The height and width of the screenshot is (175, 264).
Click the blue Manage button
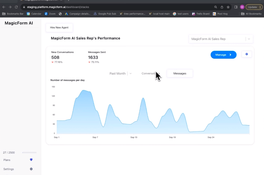point(223,55)
